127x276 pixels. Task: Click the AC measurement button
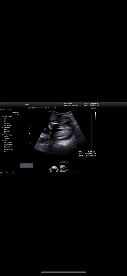[x=26, y=167]
